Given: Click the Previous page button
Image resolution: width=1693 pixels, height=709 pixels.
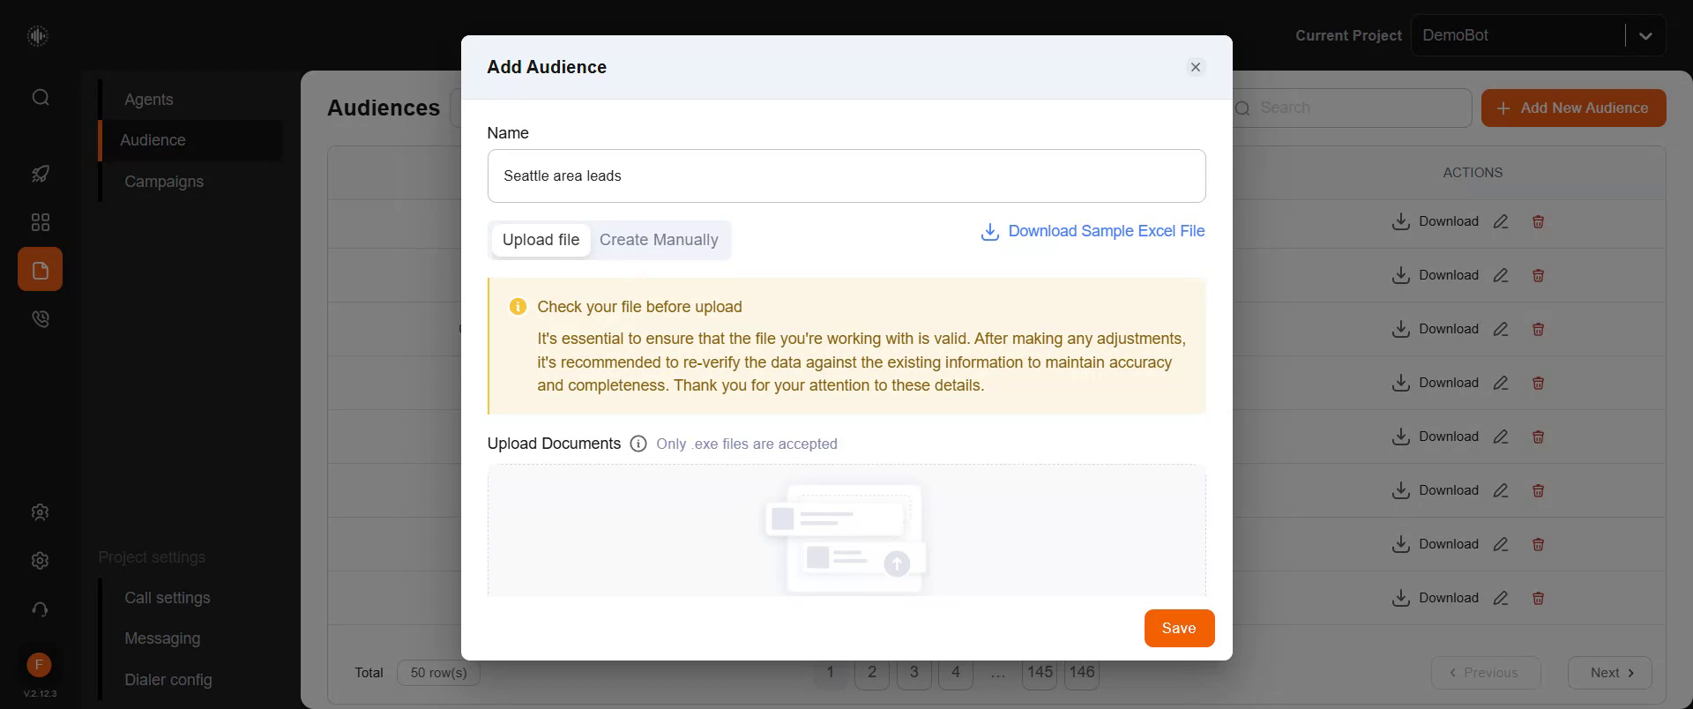Looking at the screenshot, I should [1486, 673].
